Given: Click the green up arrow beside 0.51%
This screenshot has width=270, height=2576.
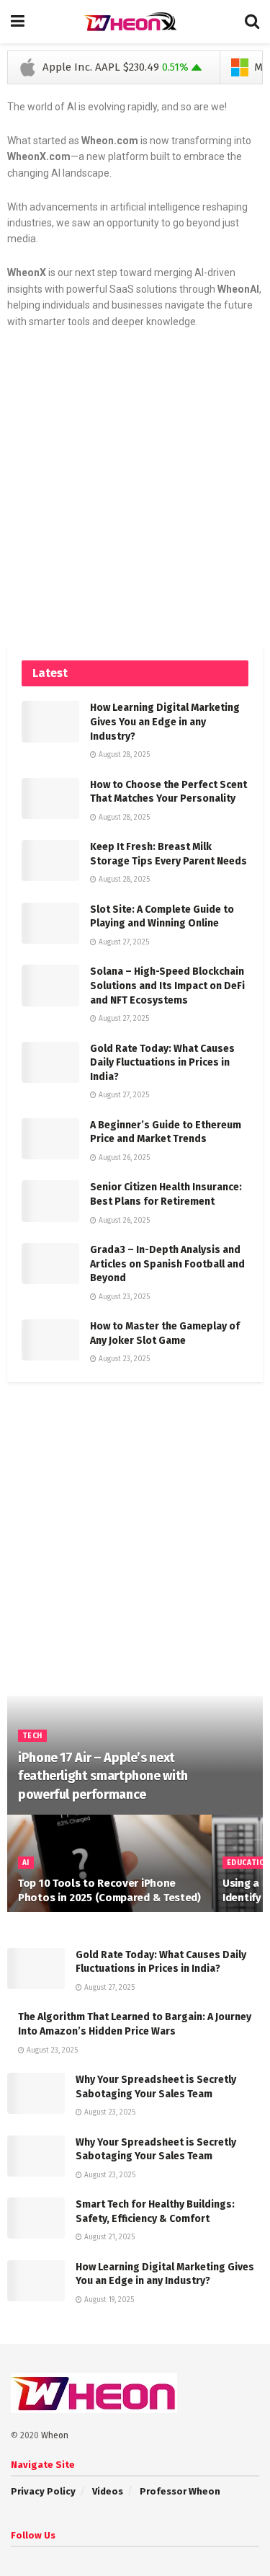Looking at the screenshot, I should pos(196,67).
